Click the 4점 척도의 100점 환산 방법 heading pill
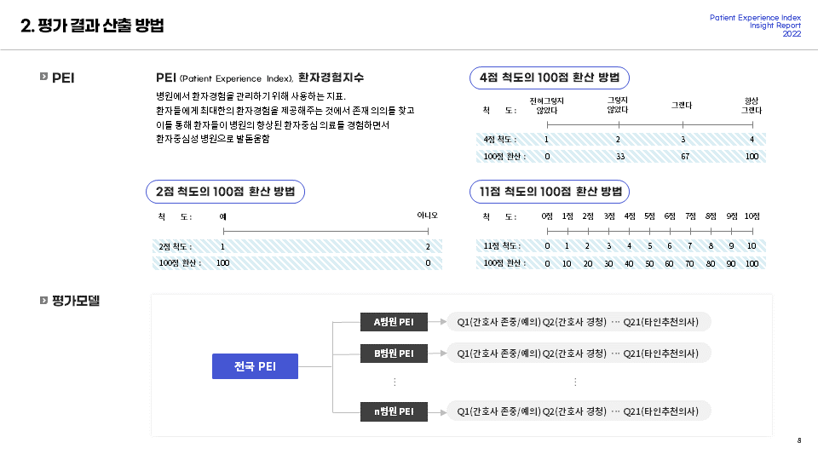The image size is (818, 460). pos(550,78)
